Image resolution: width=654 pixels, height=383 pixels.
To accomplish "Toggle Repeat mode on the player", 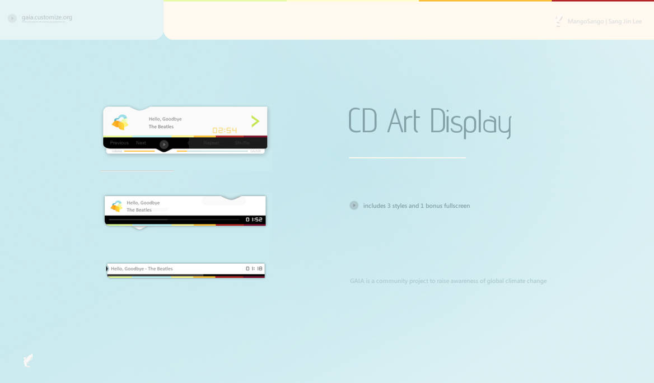I will [212, 143].
